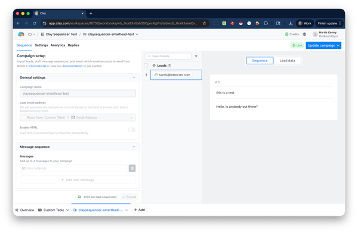
Task: Open the video tutorial link
Action: (x=37, y=66)
